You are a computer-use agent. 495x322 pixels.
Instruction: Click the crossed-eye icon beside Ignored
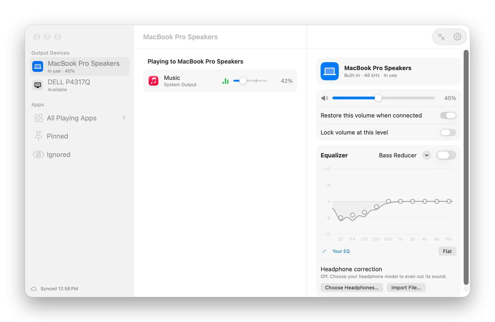(38, 154)
